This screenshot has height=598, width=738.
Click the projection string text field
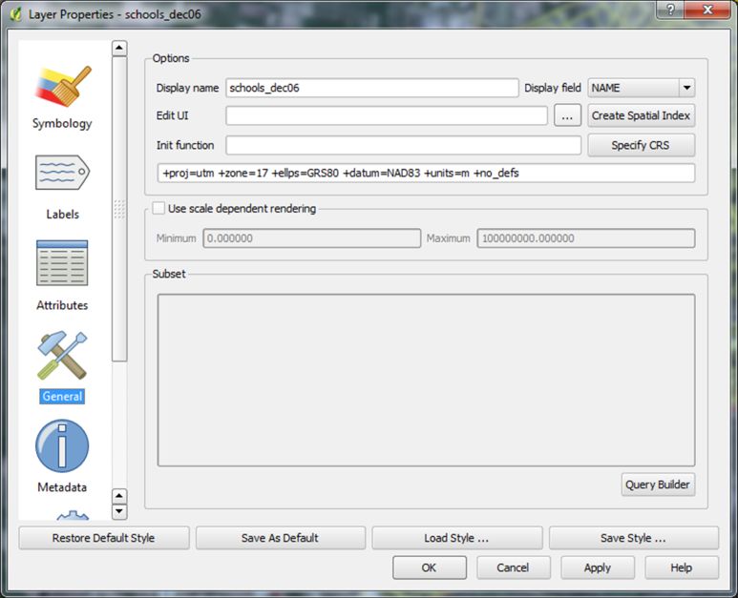coord(426,173)
